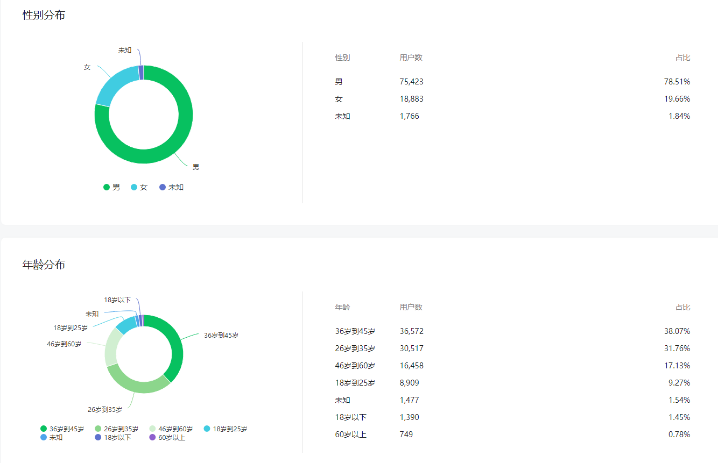Toggle the 女 legend entry under gender donut

(x=139, y=187)
